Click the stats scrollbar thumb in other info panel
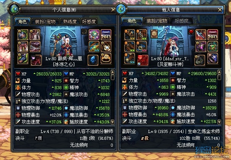This screenshot has height=160, width=231. pos(219,77)
